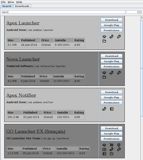Click the 'com.anddoes.notifier' package name
The height and width of the screenshot is (160, 143).
[40, 102]
